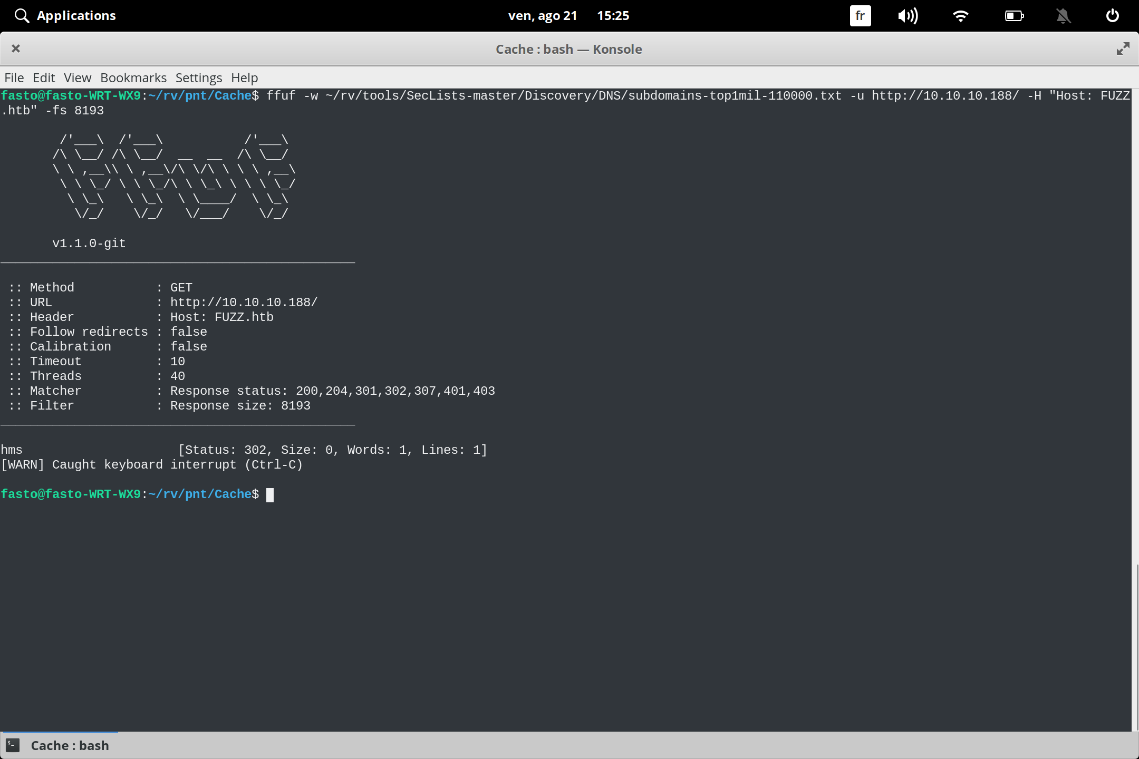1139x759 pixels.
Task: Click the terminal icon on the Cache:bash tab
Action: tap(13, 745)
